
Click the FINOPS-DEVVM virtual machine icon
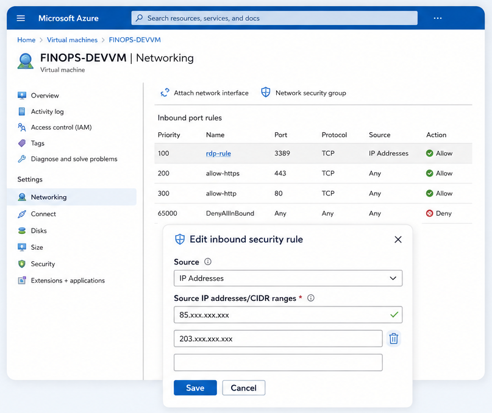[26, 61]
